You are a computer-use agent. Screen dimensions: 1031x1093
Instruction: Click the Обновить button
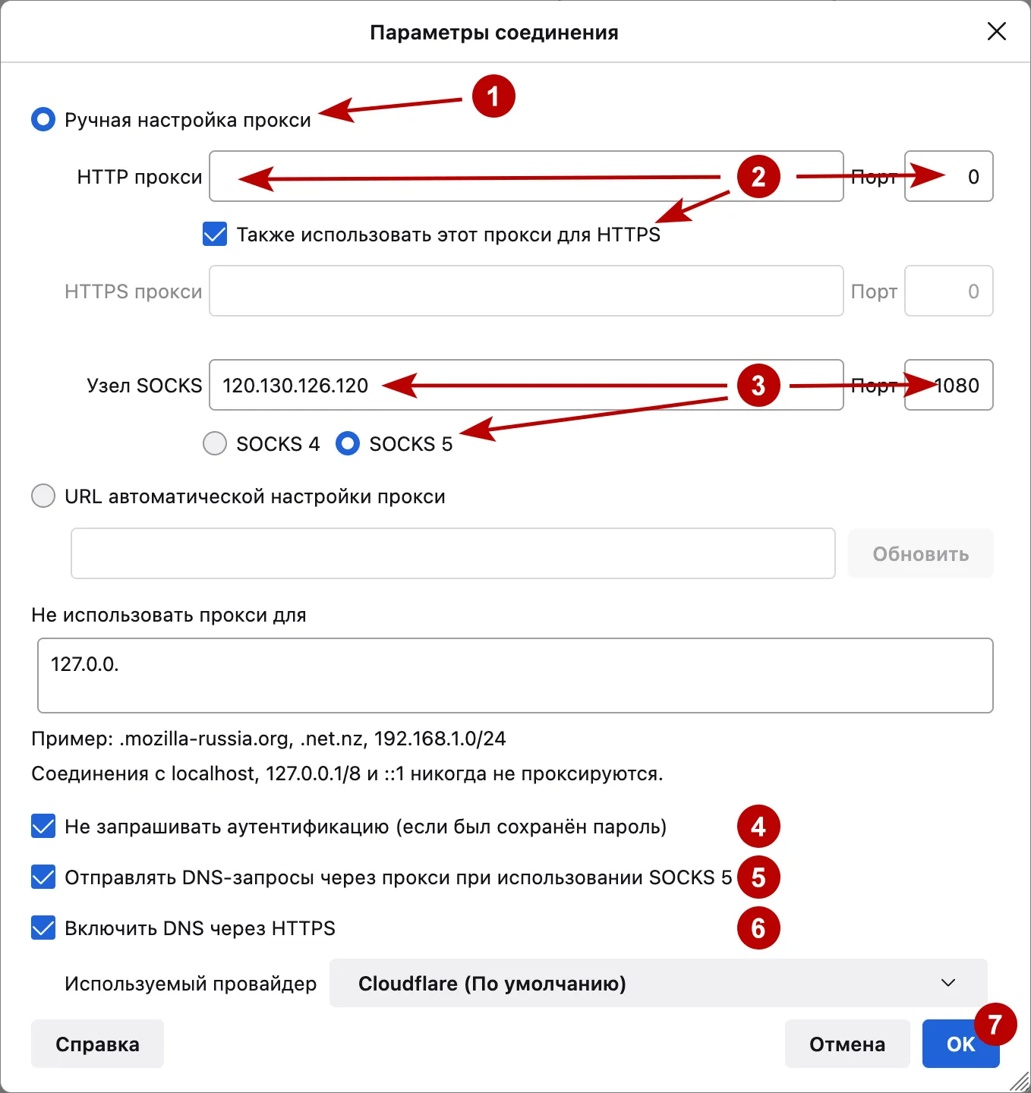(920, 553)
